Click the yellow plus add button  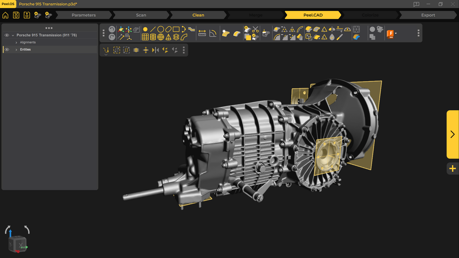pyautogui.click(x=452, y=169)
